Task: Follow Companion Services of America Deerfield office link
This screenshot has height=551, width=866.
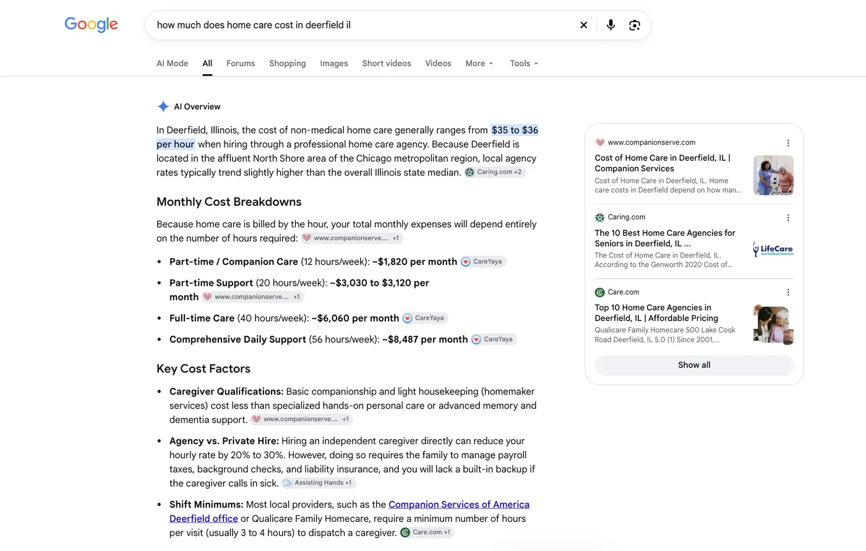Action: click(x=349, y=511)
